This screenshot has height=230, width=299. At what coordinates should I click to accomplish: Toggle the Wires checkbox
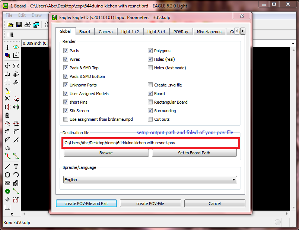[x=66, y=59]
